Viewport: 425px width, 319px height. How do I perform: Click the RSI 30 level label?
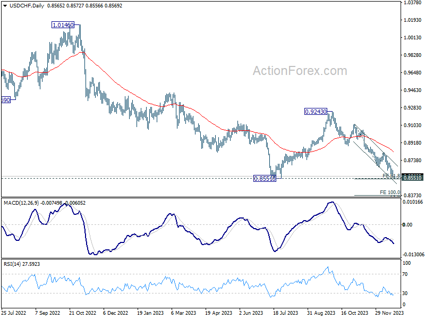pos(405,293)
